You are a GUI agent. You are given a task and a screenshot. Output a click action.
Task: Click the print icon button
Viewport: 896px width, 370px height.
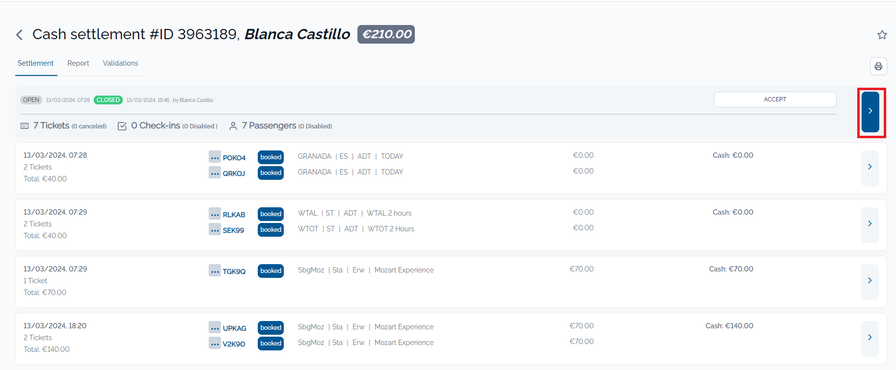point(878,66)
